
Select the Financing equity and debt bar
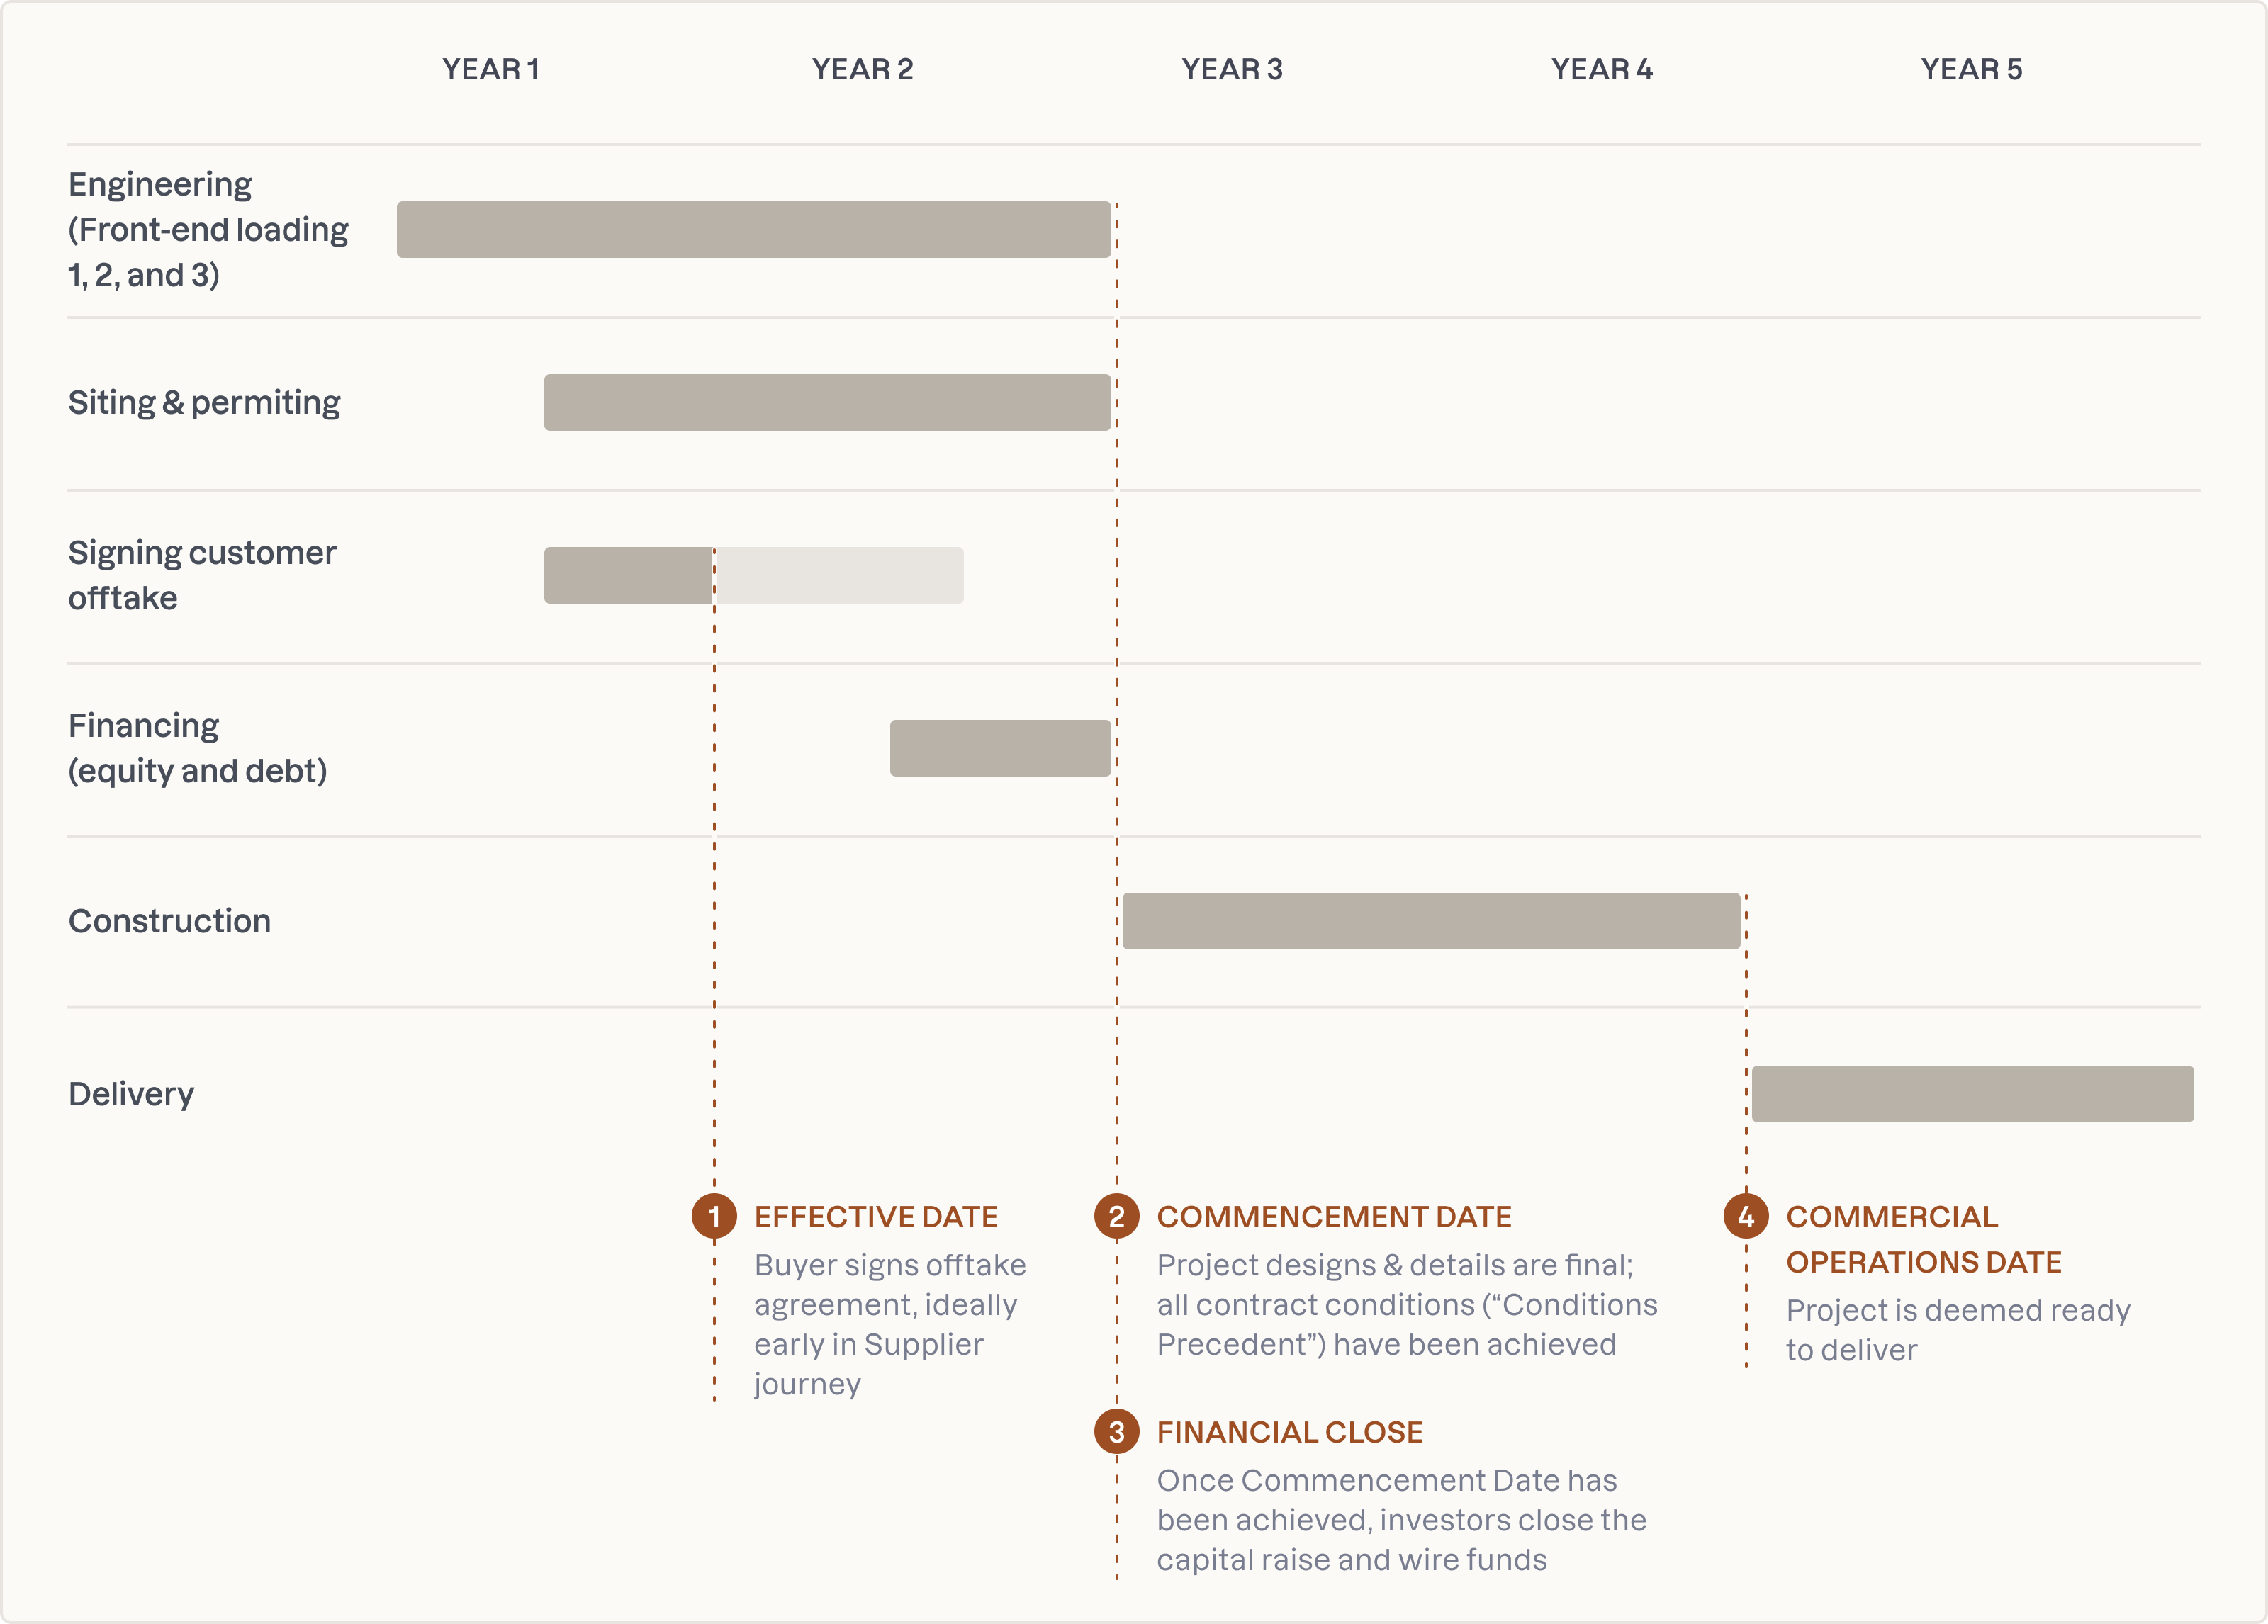1000,748
